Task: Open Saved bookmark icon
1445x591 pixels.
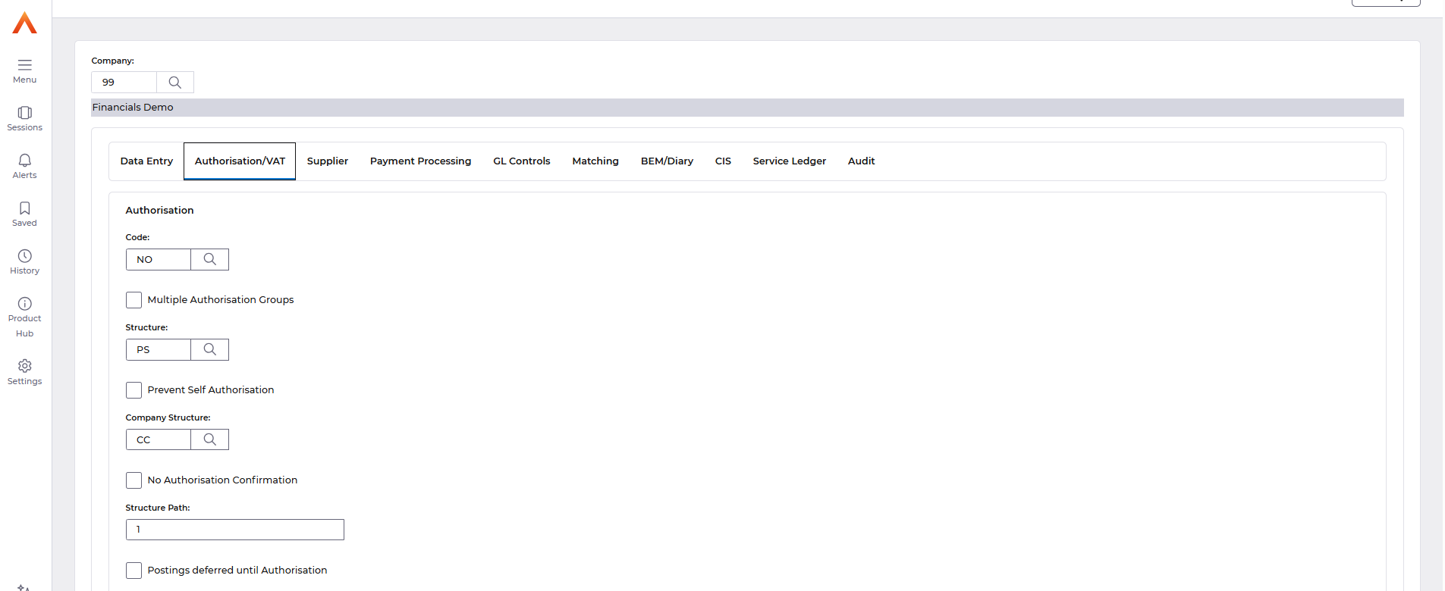Action: click(x=24, y=208)
